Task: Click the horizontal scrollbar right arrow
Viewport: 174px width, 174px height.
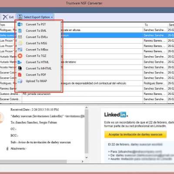Action: click(82, 161)
